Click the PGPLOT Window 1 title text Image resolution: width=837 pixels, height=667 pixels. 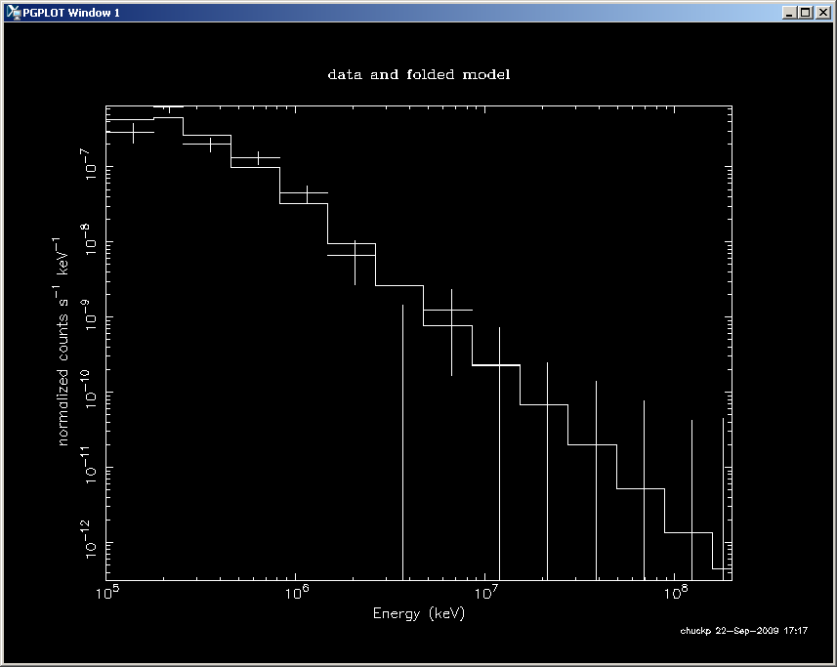click(71, 13)
